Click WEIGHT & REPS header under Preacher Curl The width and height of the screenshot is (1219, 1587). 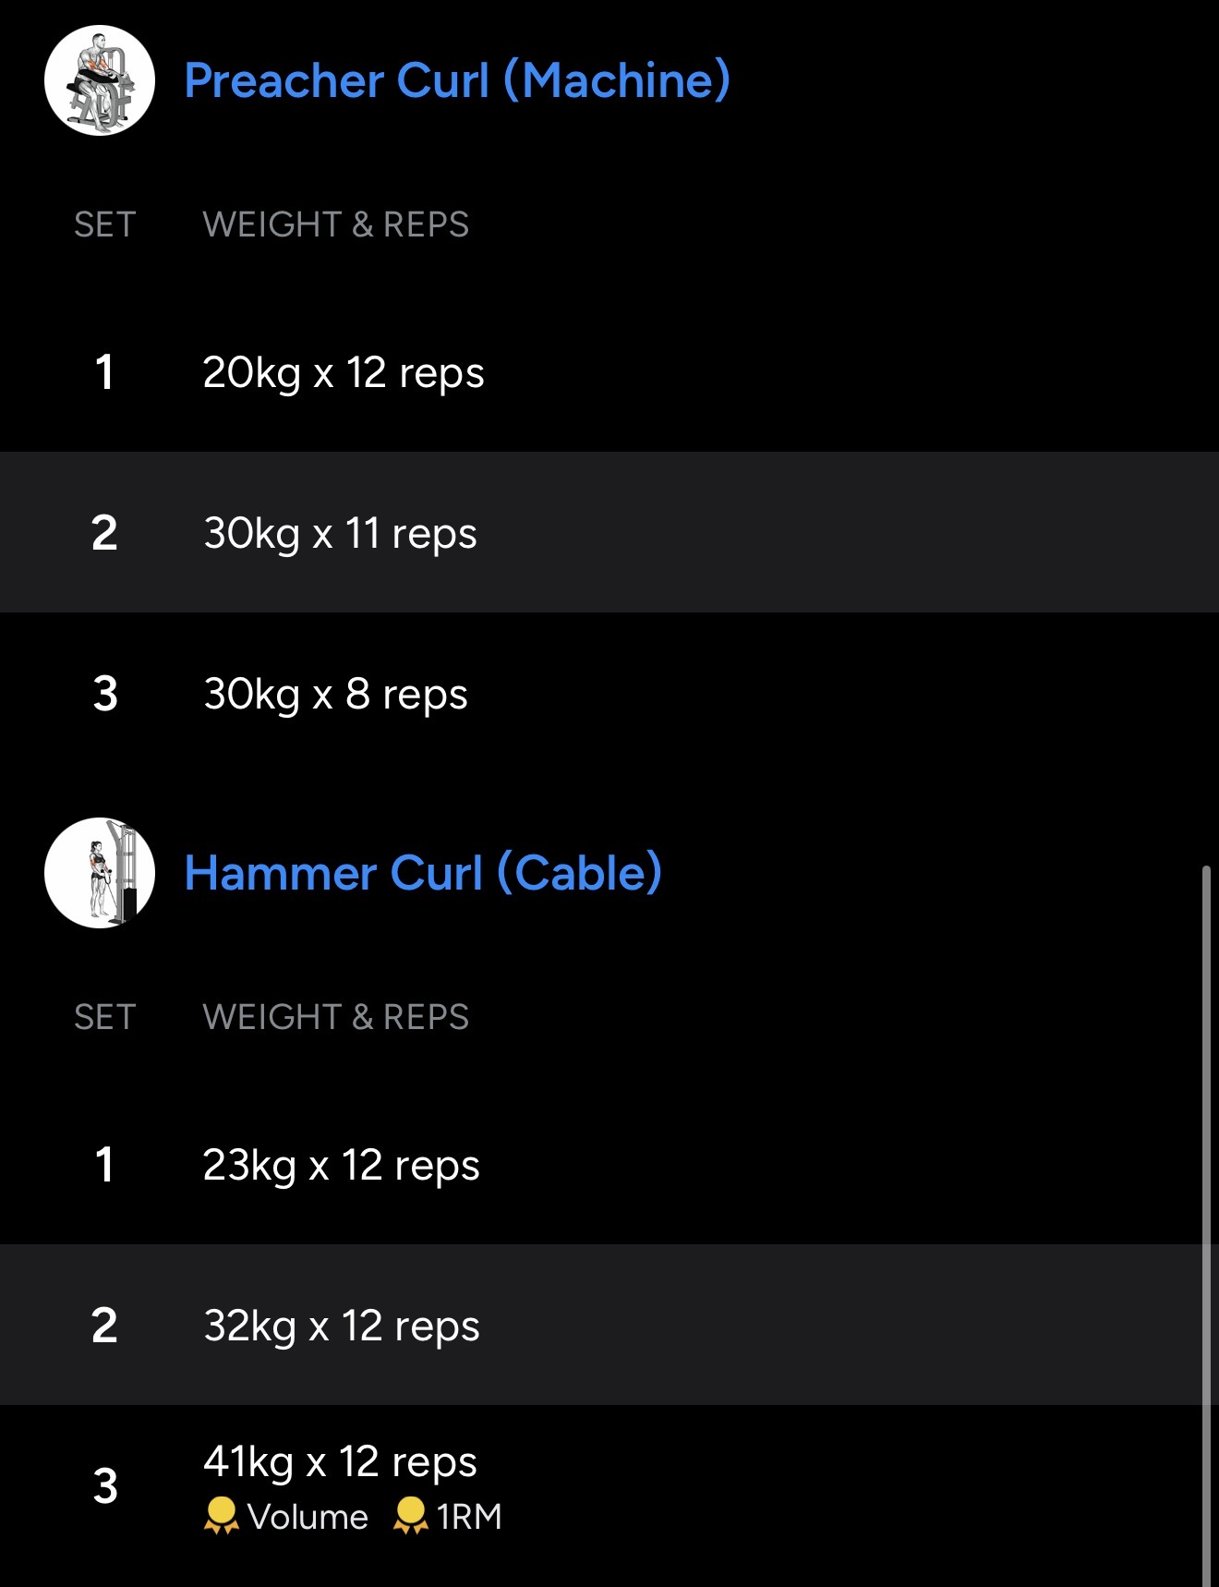coord(336,224)
